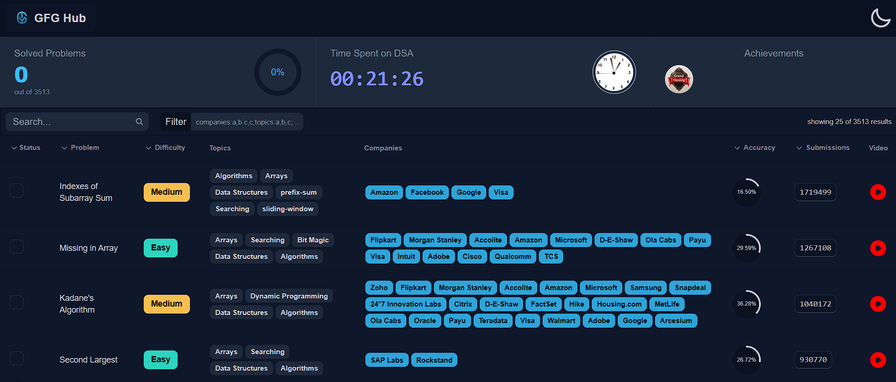Click the analog clock icon
896x382 pixels.
coord(614,72)
